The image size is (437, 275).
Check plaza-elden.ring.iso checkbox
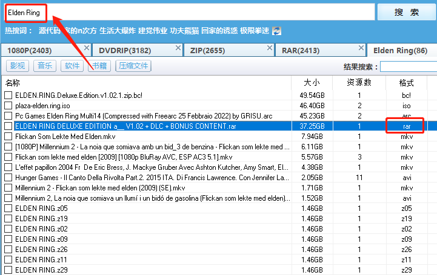[8, 106]
